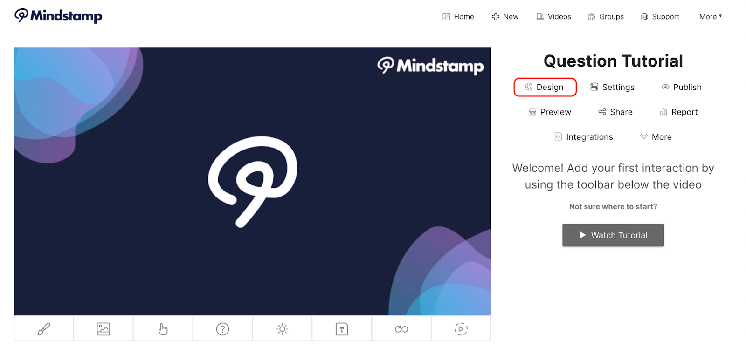
Task: Add a text interaction with T icon
Action: [x=342, y=329]
